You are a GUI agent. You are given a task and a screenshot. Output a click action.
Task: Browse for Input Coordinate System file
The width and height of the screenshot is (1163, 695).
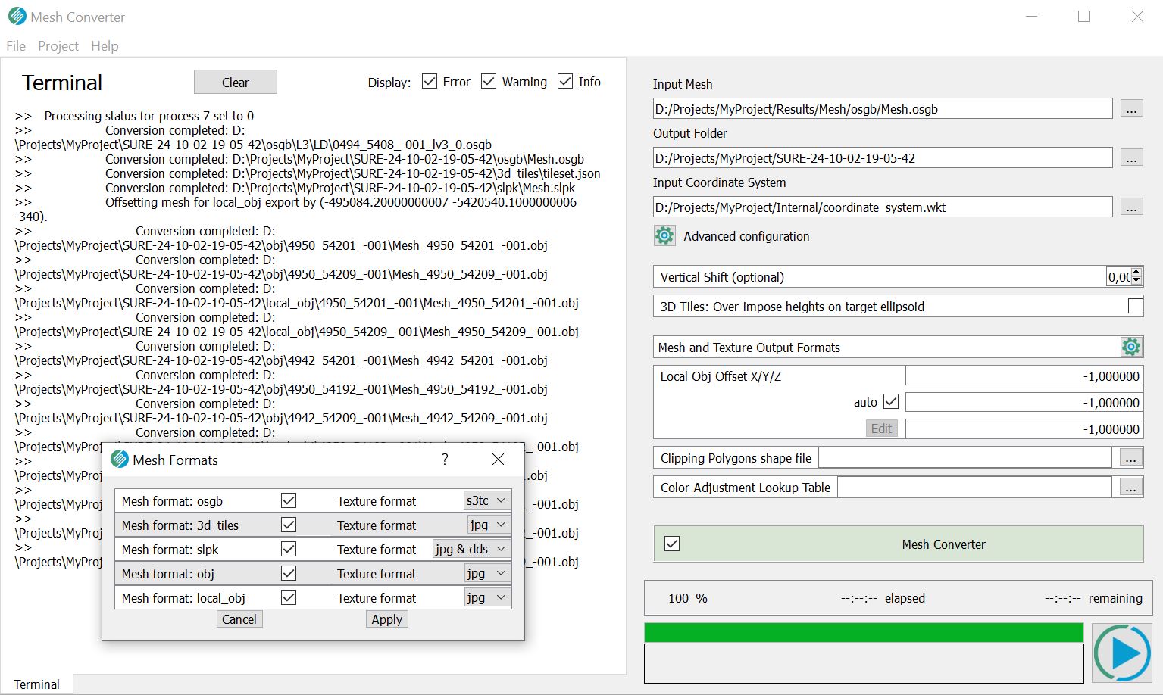click(x=1131, y=207)
